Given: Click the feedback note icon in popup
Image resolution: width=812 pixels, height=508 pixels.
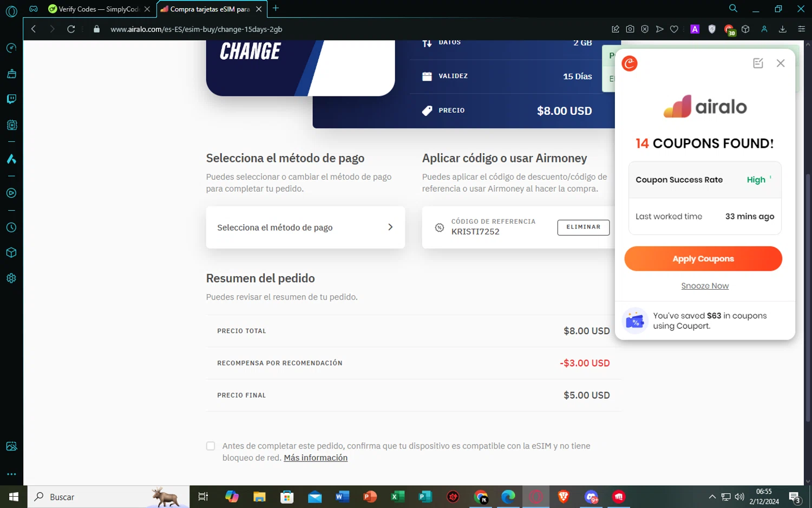Looking at the screenshot, I should 758,63.
